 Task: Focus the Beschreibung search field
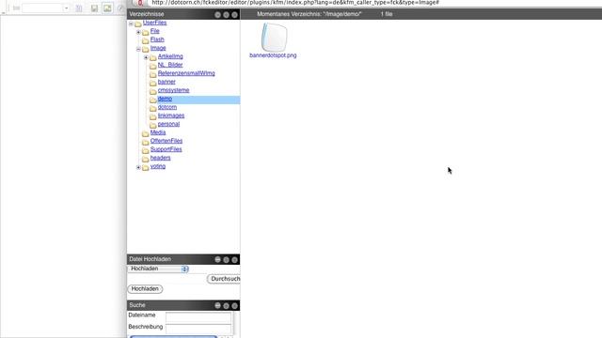click(x=198, y=329)
